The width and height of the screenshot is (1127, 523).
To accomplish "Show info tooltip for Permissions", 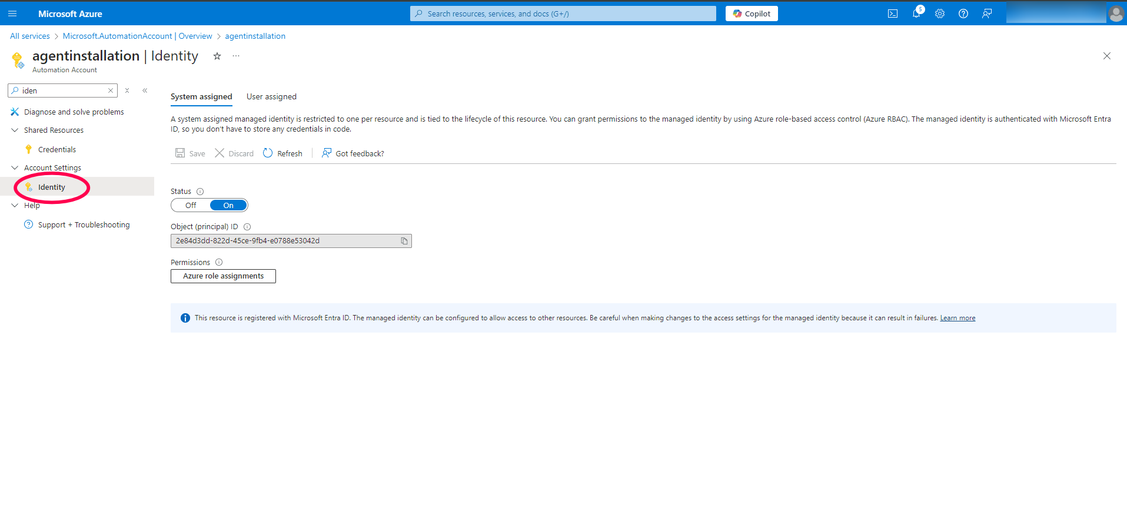I will point(219,263).
